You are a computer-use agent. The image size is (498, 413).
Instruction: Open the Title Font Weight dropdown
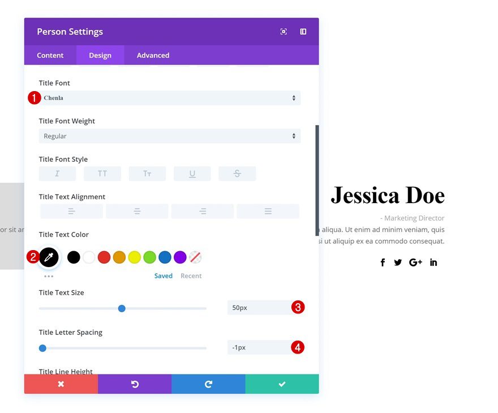click(x=169, y=136)
